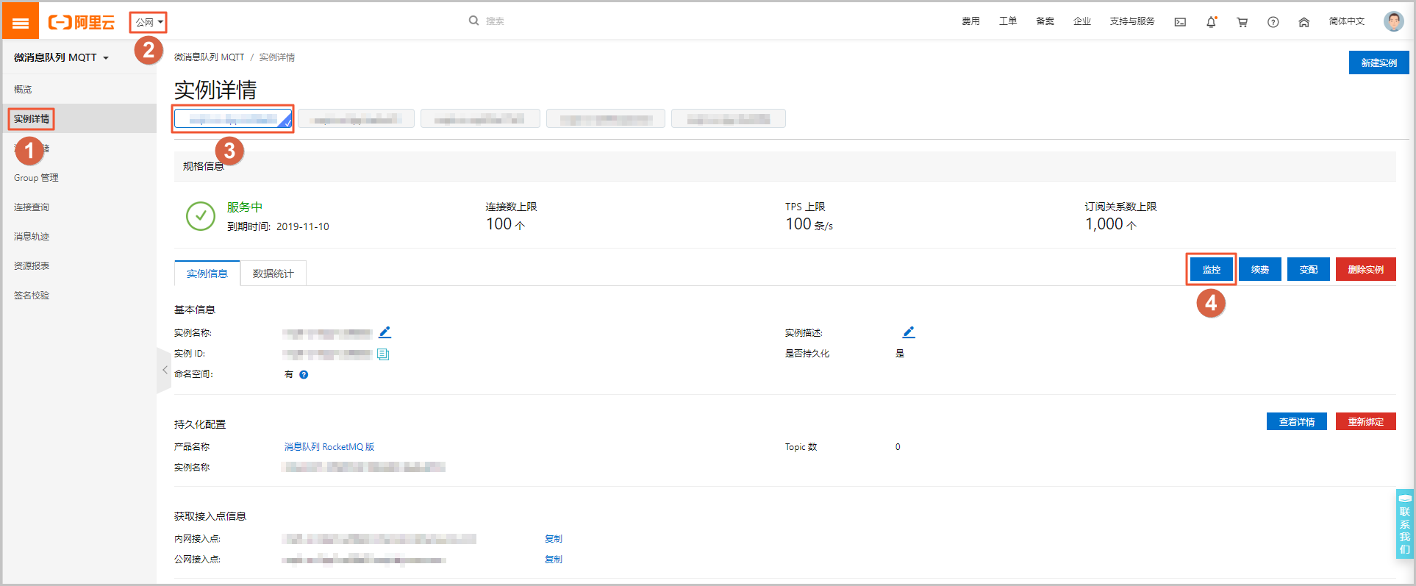Screen dimensions: 1416x586
Task: Select the fifth blurred instance tab
Action: tap(729, 118)
